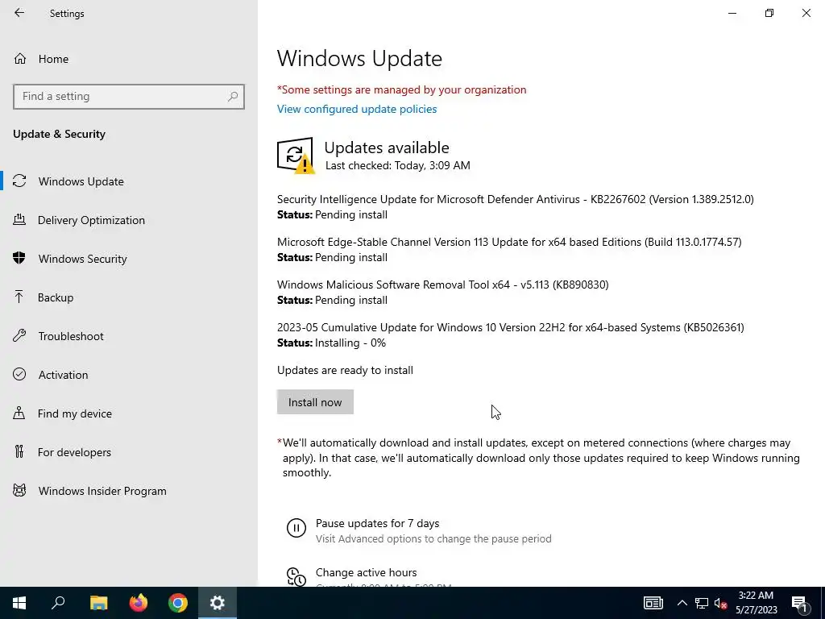Image resolution: width=825 pixels, height=619 pixels.
Task: Open Troubleshoot settings
Action: 129,336
